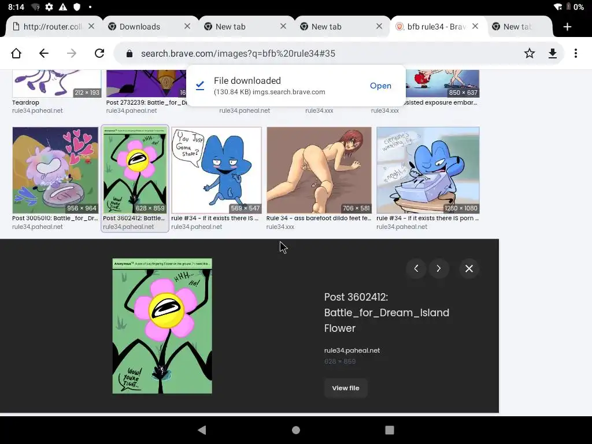This screenshot has width=592, height=444.
Task: Open the three-dot browser menu
Action: pyautogui.click(x=576, y=53)
